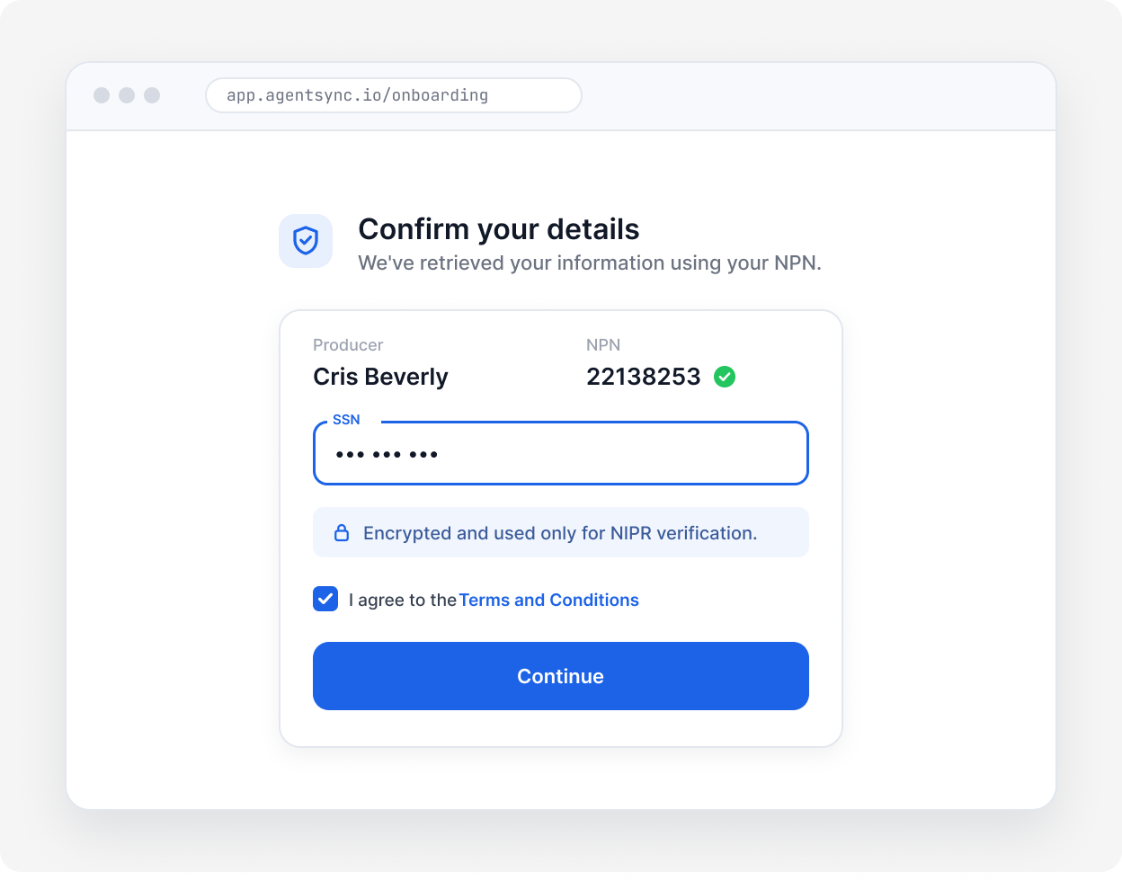Click the 'We've retrieved your information' subtitle
The width and height of the screenshot is (1122, 890).
pos(590,263)
